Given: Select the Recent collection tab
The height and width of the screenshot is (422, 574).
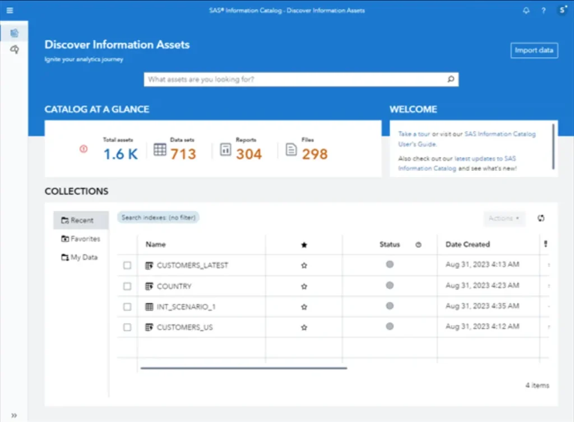Looking at the screenshot, I should tap(81, 220).
